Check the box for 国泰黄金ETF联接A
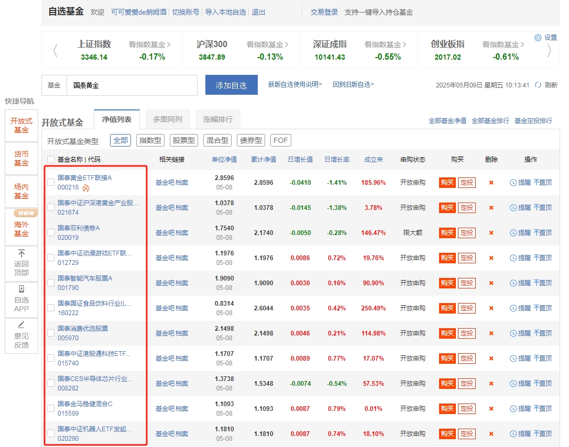Viewport: 569px width, 447px height. [x=51, y=182]
